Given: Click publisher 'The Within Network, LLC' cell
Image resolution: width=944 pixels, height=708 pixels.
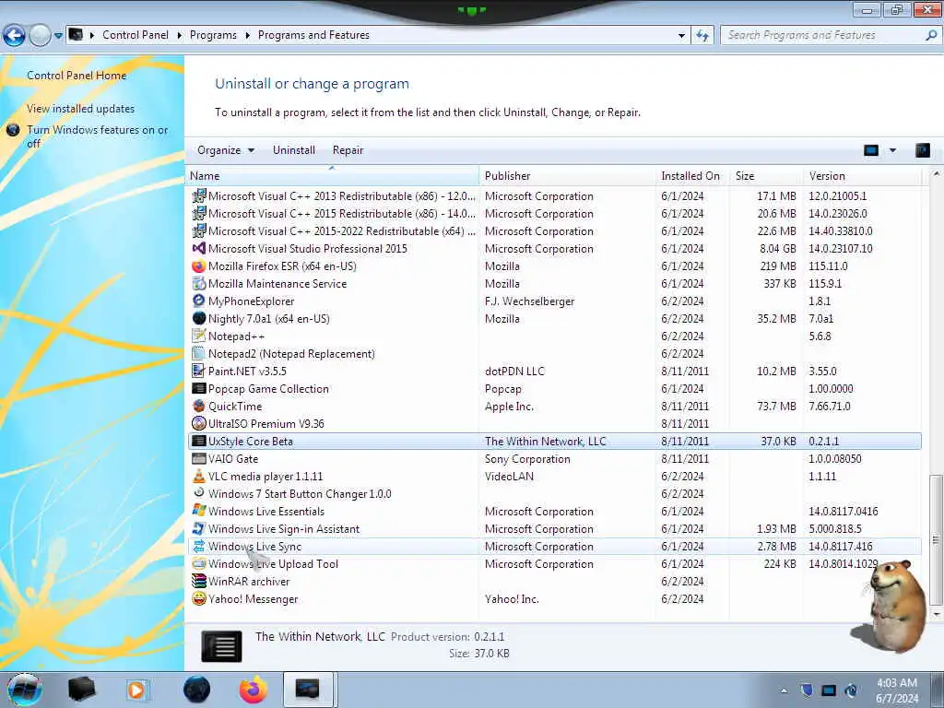Looking at the screenshot, I should pos(545,441).
